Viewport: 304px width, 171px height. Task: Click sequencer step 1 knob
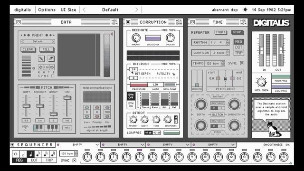point(87,157)
